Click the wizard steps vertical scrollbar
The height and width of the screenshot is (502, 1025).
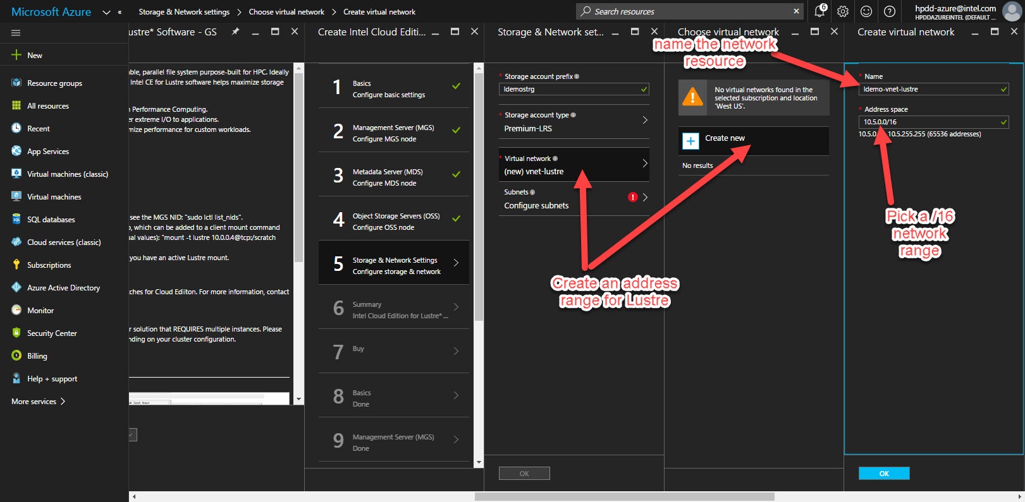pyautogui.click(x=479, y=196)
